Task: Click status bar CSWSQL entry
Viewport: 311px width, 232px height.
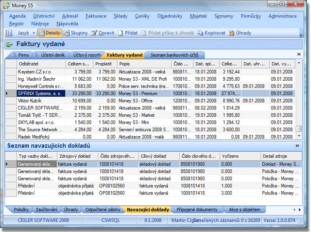Action: pyautogui.click(x=110, y=220)
